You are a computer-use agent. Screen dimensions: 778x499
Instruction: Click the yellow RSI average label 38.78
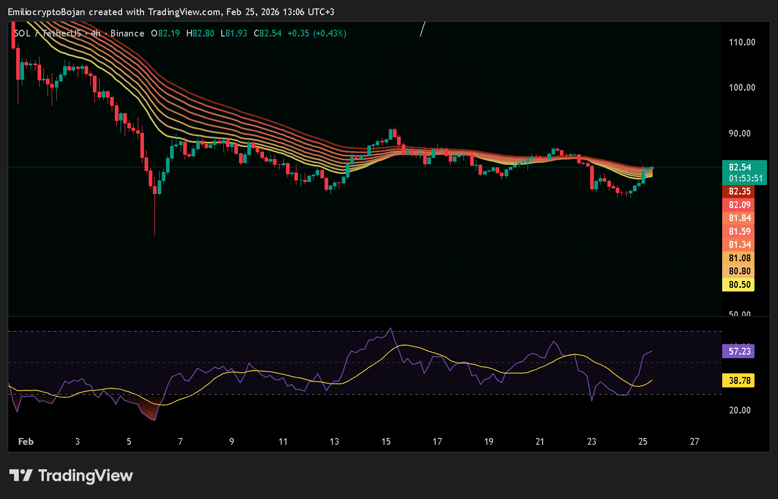point(739,381)
